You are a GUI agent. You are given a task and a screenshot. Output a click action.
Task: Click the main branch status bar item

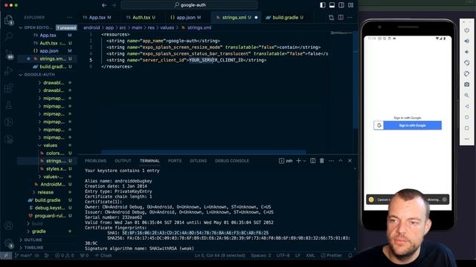point(24,255)
